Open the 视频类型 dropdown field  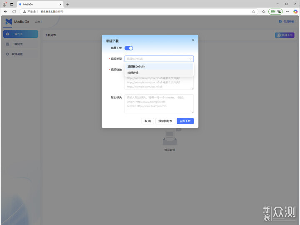pyautogui.click(x=159, y=59)
